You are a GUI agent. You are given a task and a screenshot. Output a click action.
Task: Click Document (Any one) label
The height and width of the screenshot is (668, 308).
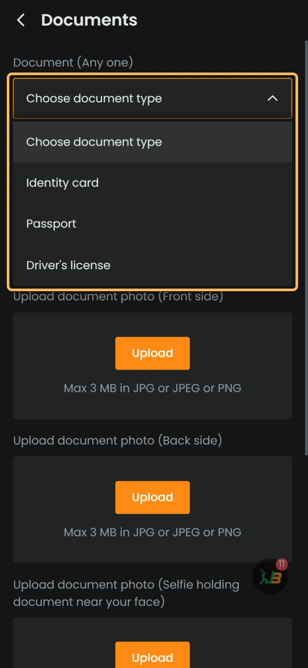pyautogui.click(x=73, y=62)
